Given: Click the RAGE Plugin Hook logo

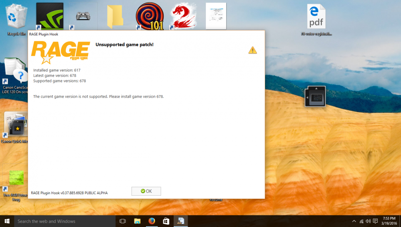Looking at the screenshot, I should 61,52.
